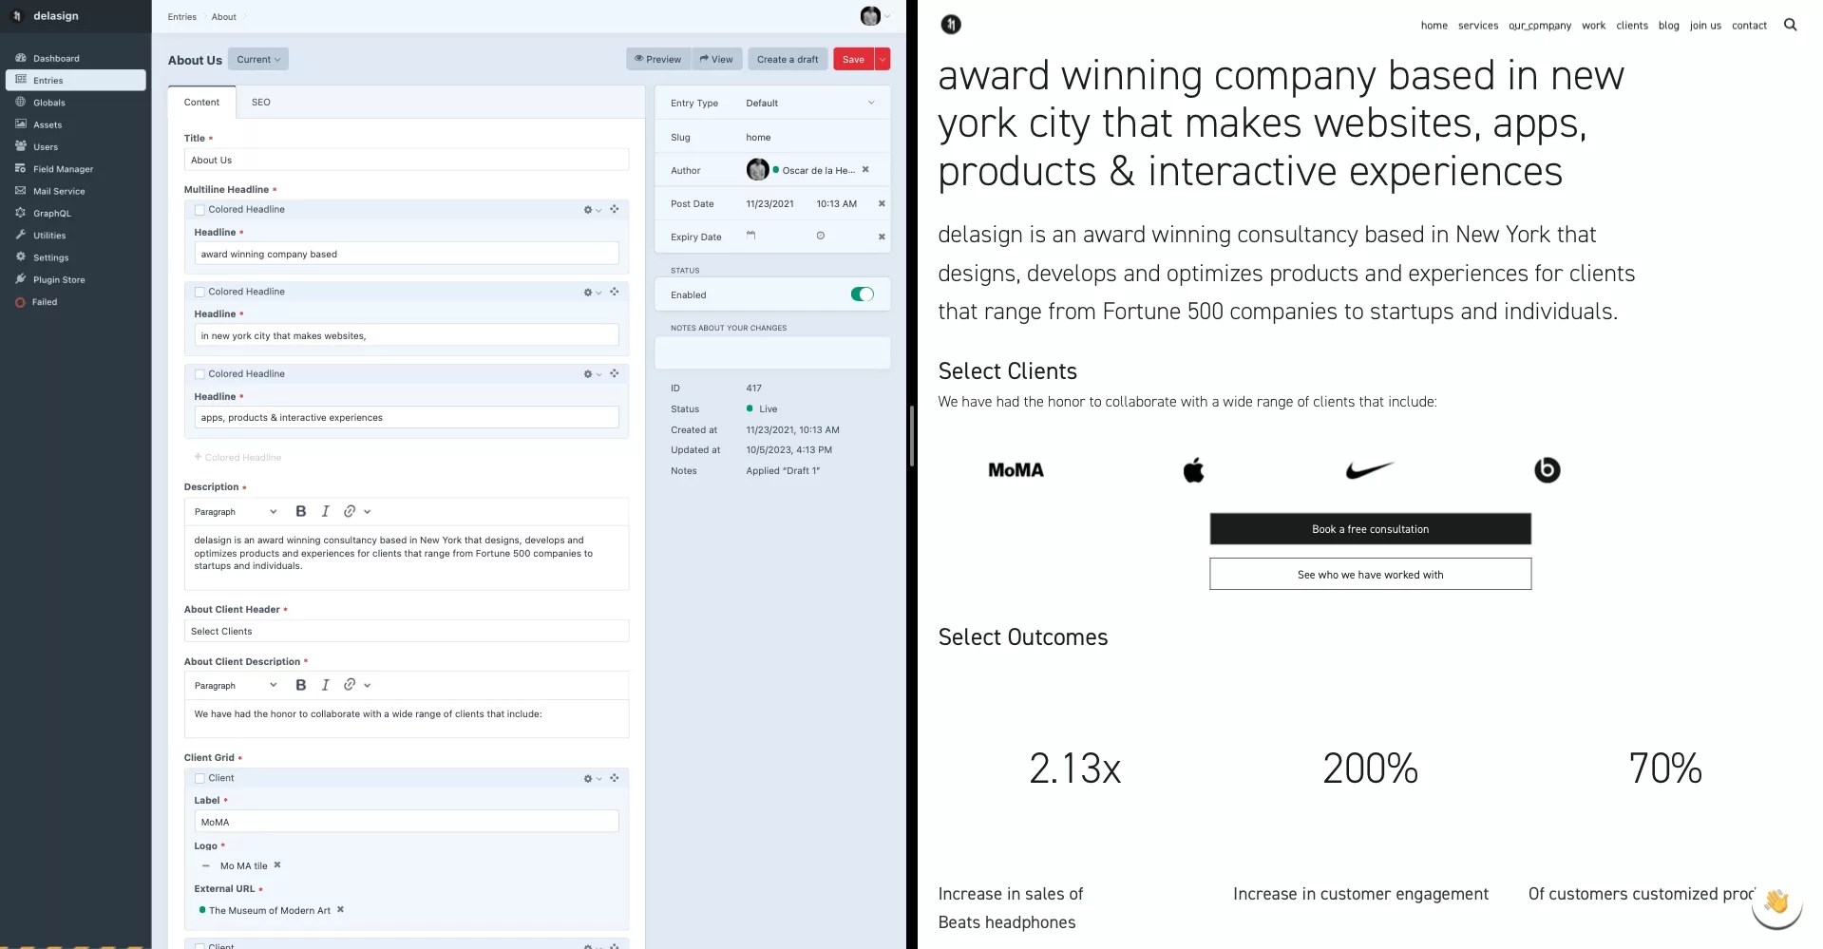Click Create a draft button
This screenshot has height=949, width=1823.
(788, 59)
